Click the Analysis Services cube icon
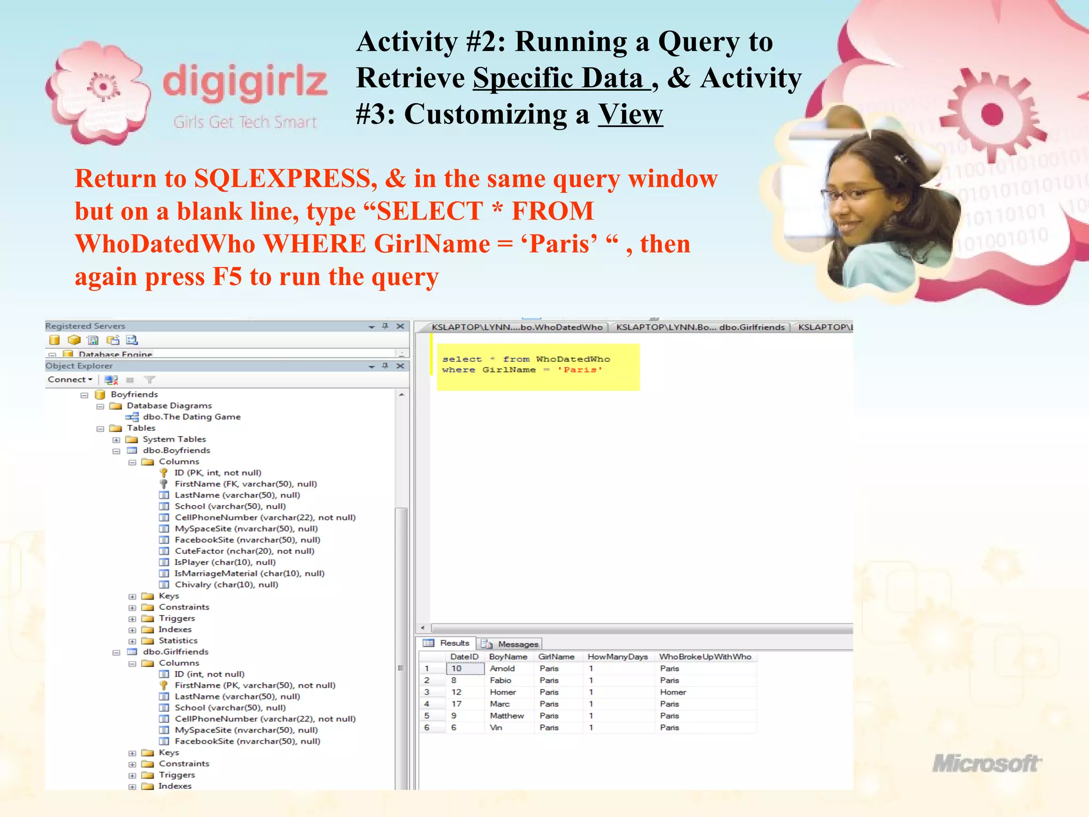Viewport: 1089px width, 817px height. click(74, 340)
